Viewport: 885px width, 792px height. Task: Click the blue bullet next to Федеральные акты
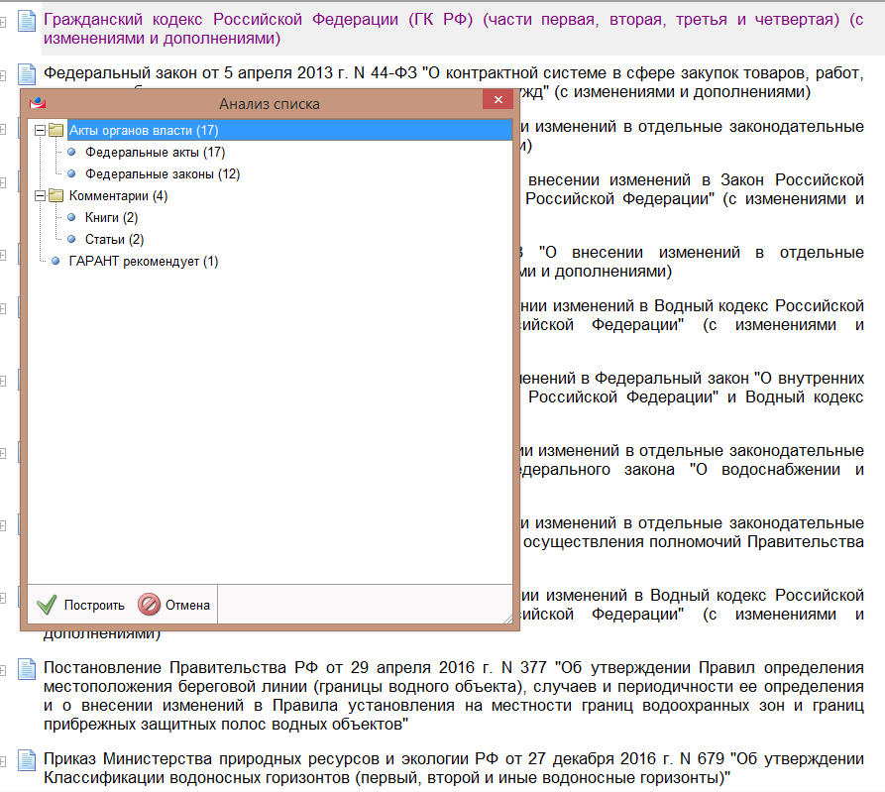(71, 152)
